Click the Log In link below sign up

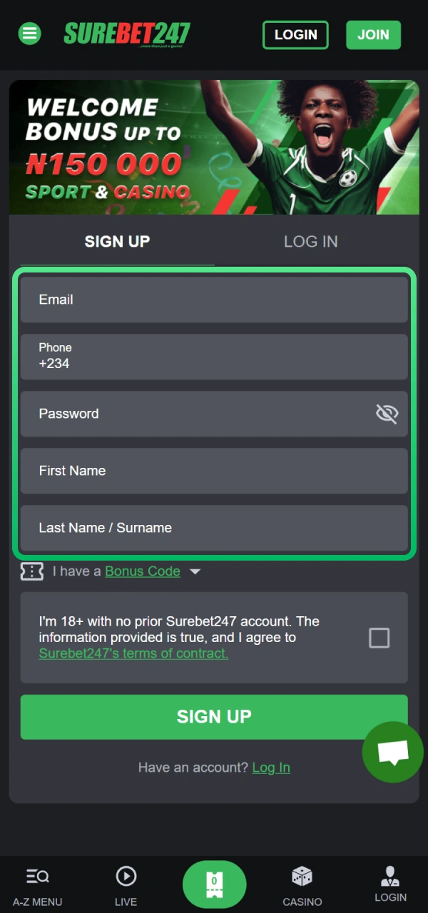[x=271, y=767]
